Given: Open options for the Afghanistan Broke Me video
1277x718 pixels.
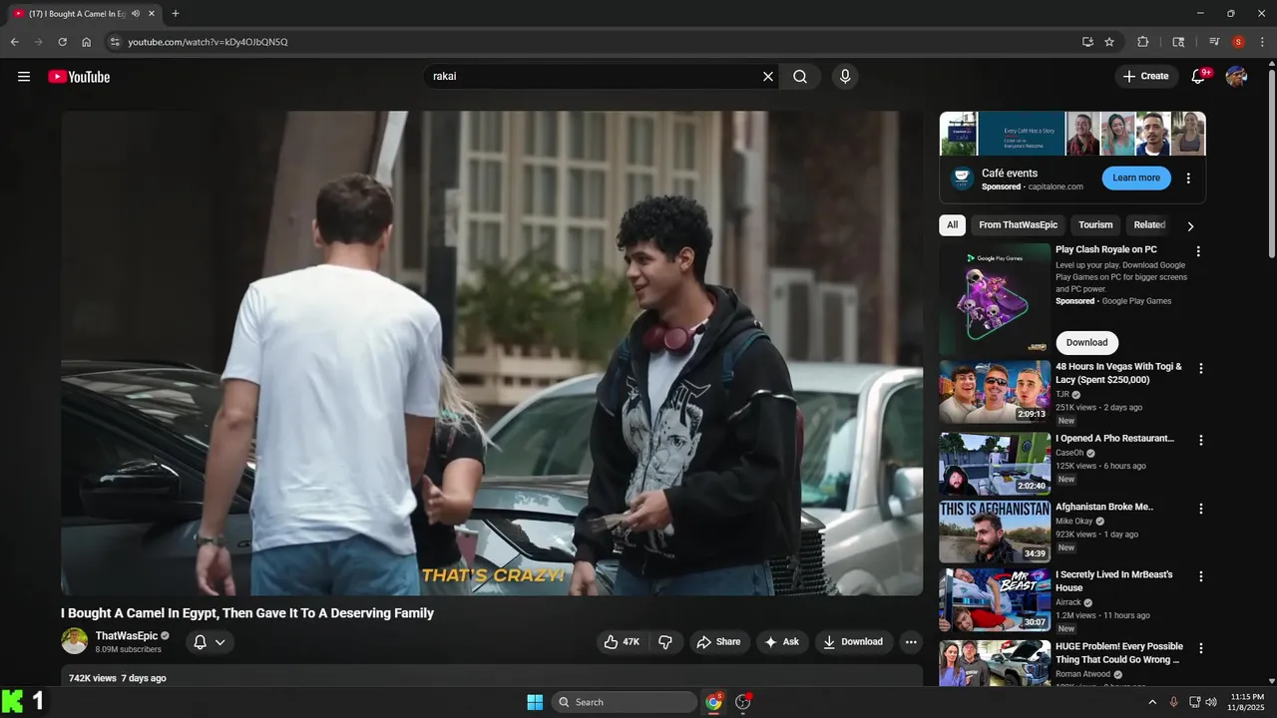Looking at the screenshot, I should (1201, 509).
